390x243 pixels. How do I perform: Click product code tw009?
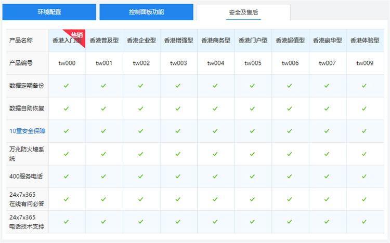pos(364,63)
